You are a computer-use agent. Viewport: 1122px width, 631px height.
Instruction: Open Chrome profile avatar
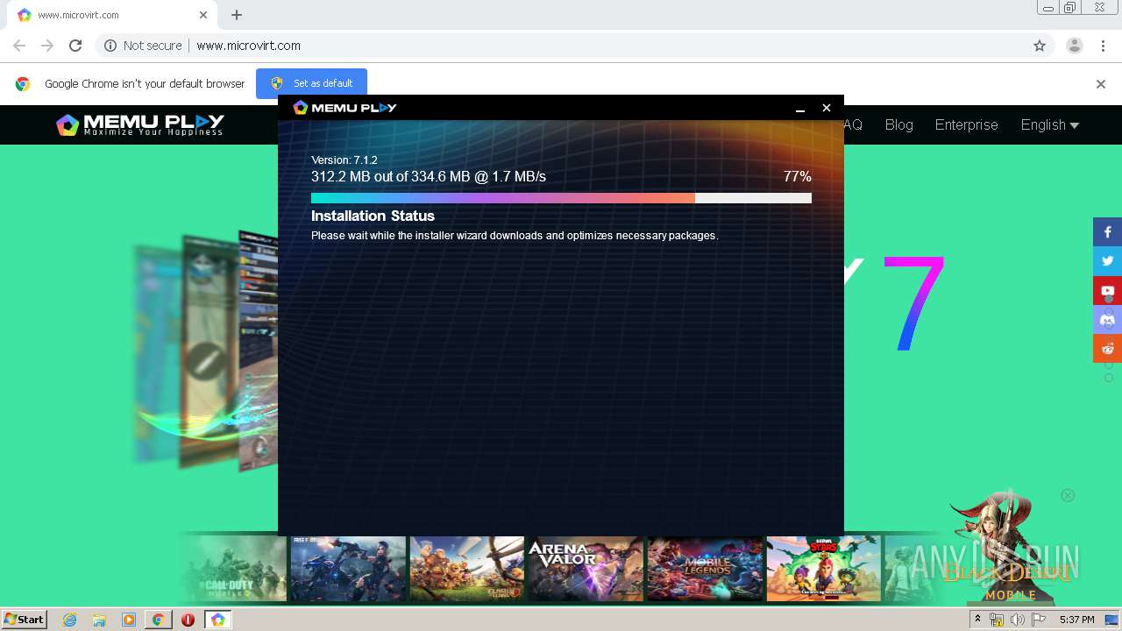[1074, 46]
